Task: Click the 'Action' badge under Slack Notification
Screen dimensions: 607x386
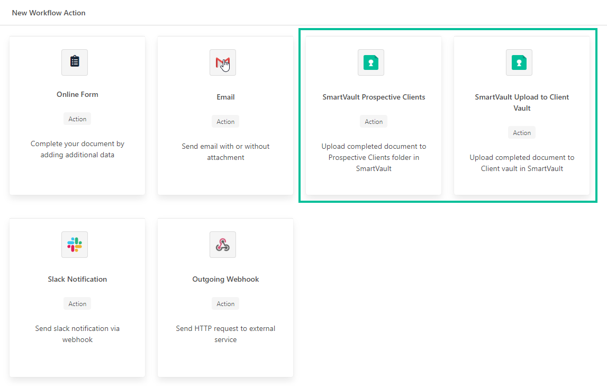Action: click(77, 303)
